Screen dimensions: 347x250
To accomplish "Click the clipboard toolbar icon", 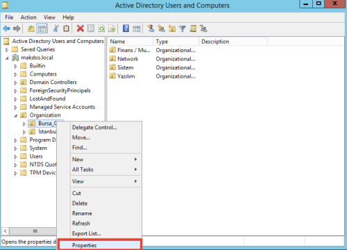I will click(67, 28).
